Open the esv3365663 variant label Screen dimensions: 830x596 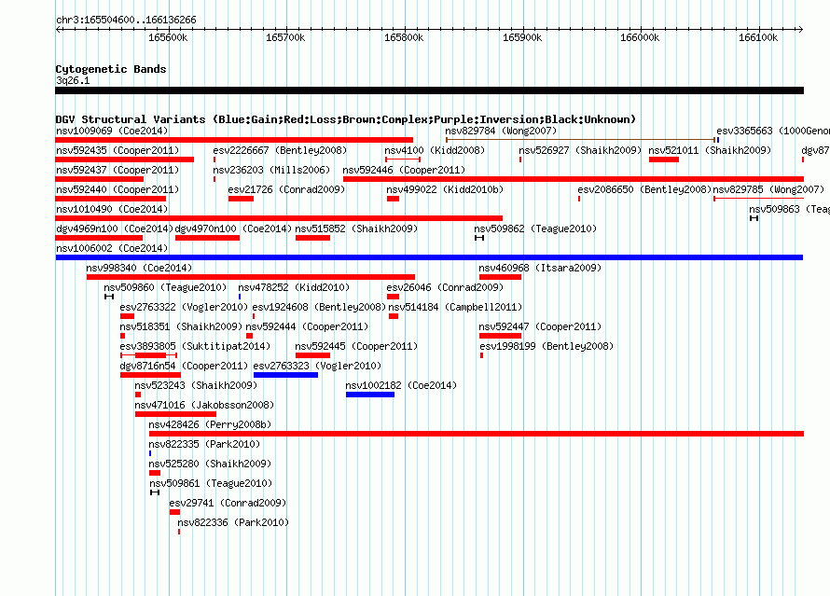click(x=773, y=131)
